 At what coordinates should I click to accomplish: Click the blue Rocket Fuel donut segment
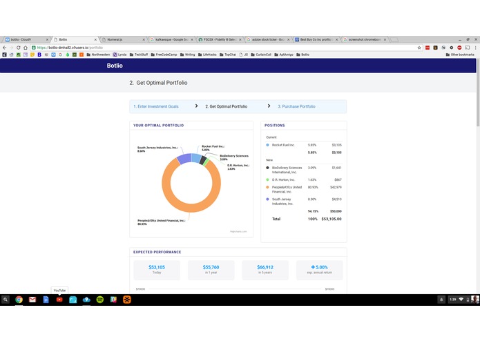point(196,158)
